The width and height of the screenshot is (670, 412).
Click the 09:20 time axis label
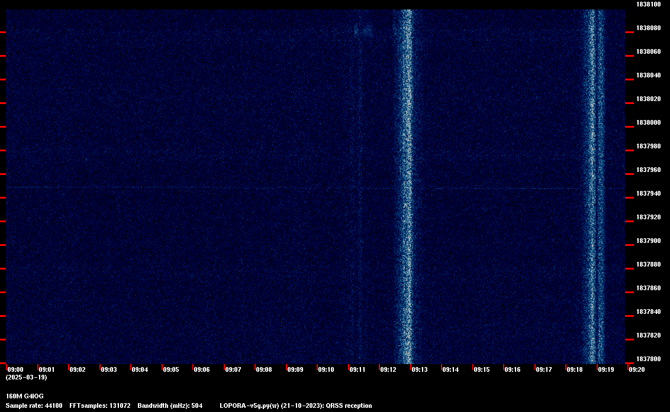pyautogui.click(x=637, y=369)
